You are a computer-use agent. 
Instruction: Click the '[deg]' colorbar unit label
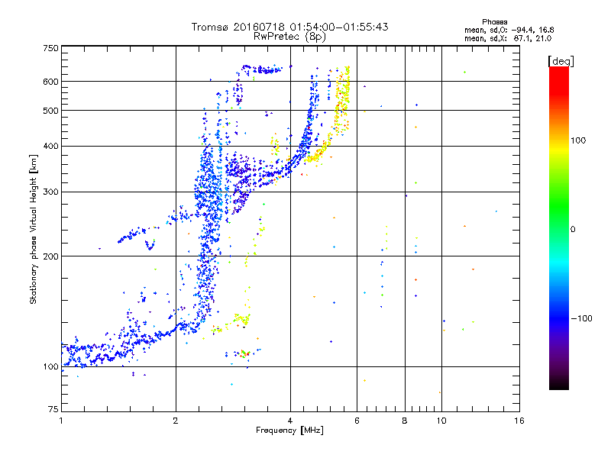[561, 61]
